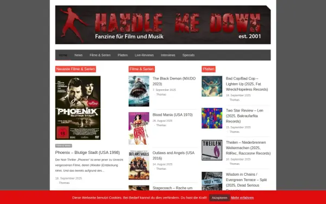Open the Home menu item
The image size is (326, 204).
[x=63, y=55]
